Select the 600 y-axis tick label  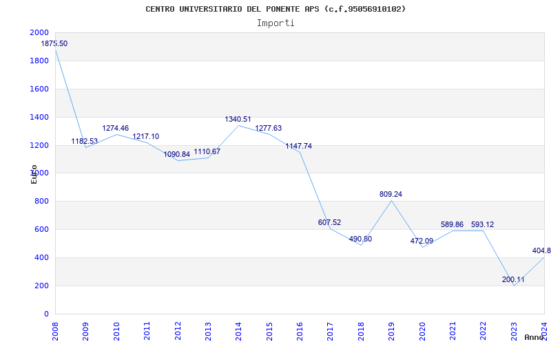[x=42, y=229]
